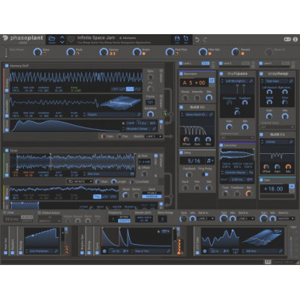
Task: Select the Stable noise seed option
Action: tap(152, 193)
